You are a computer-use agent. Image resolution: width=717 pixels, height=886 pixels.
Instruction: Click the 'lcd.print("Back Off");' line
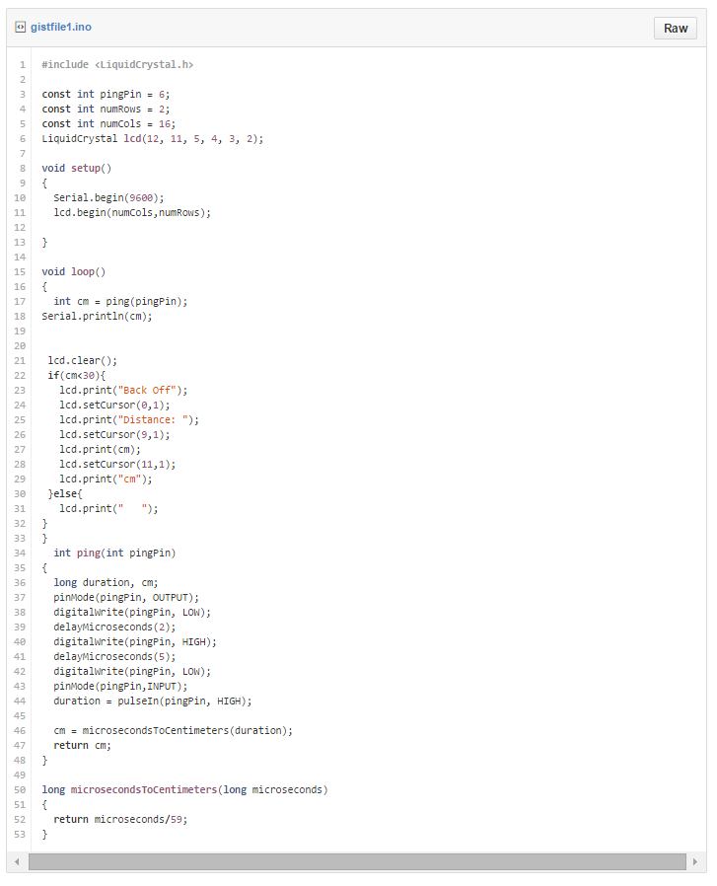(123, 391)
